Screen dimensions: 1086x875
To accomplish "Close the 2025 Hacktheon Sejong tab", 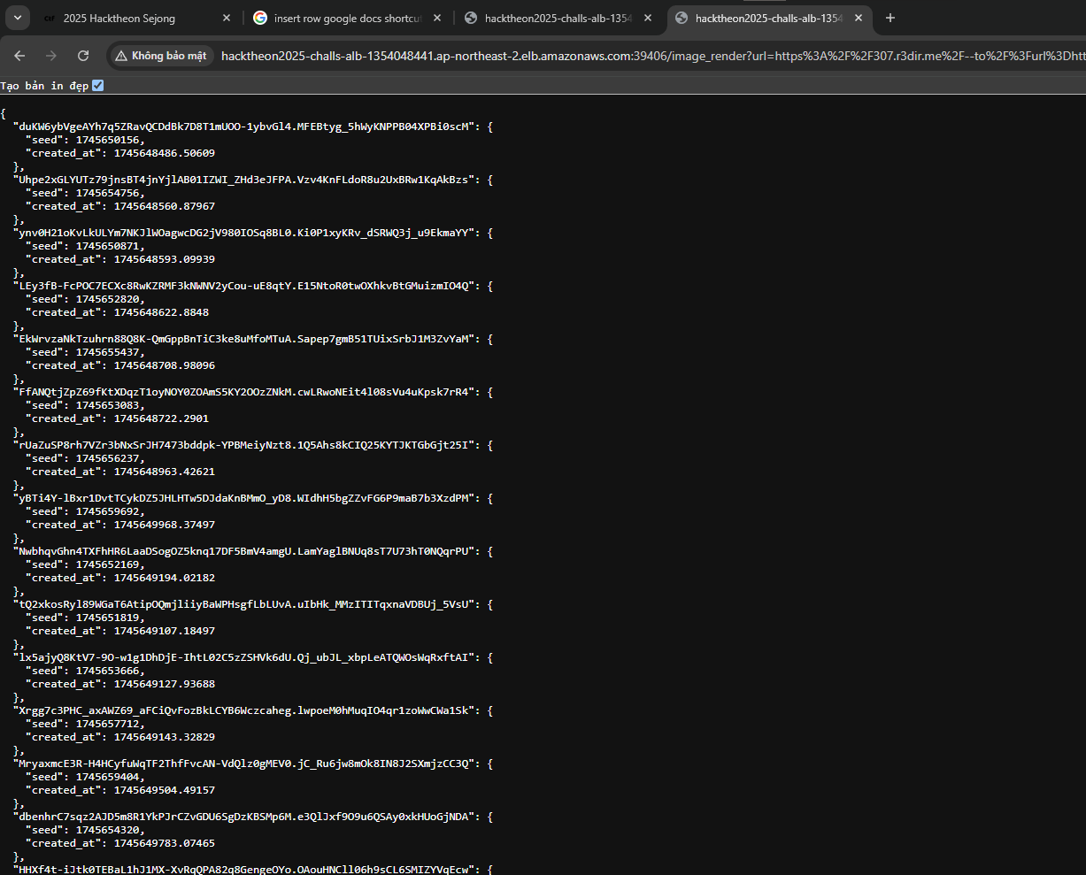I will [x=227, y=19].
